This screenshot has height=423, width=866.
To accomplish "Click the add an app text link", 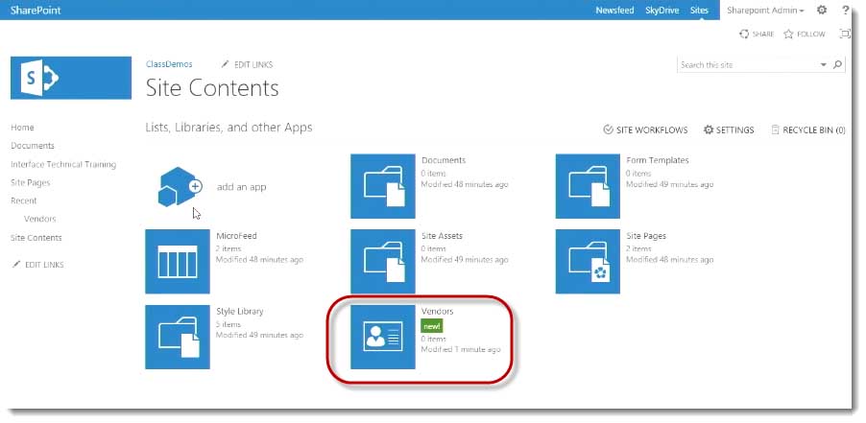I will point(241,187).
